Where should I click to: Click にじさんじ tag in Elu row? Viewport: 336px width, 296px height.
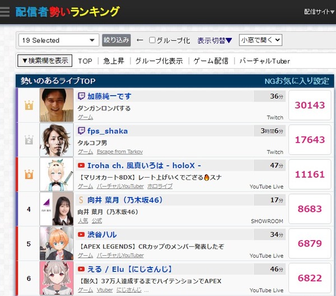(x=129, y=290)
